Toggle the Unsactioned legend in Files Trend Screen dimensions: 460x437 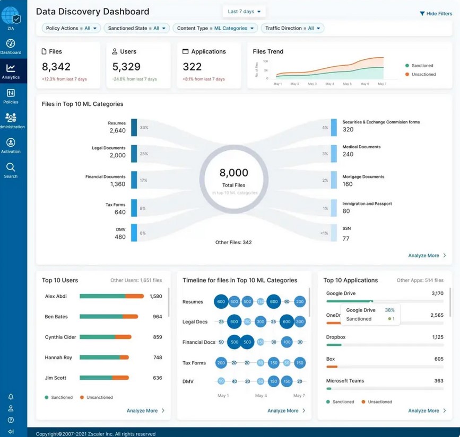420,74
